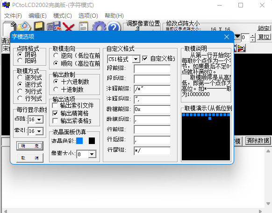
Task: Open the 文件(F) menu
Action: pos(13,16)
